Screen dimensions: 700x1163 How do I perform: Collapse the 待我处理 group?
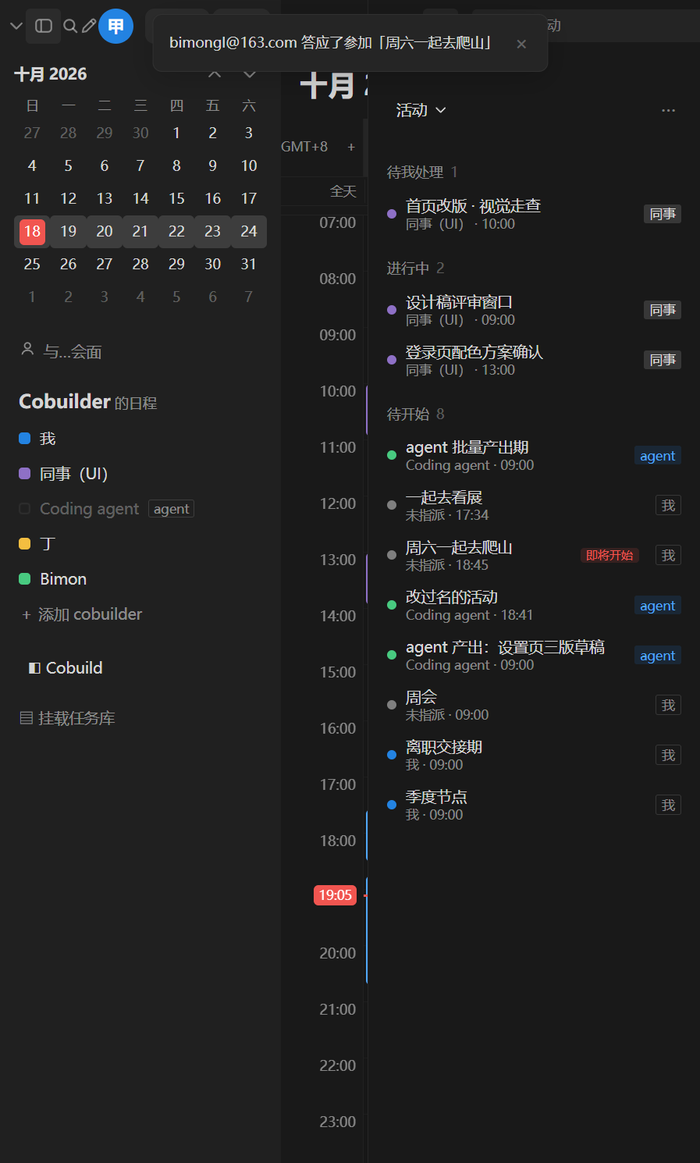[422, 172]
